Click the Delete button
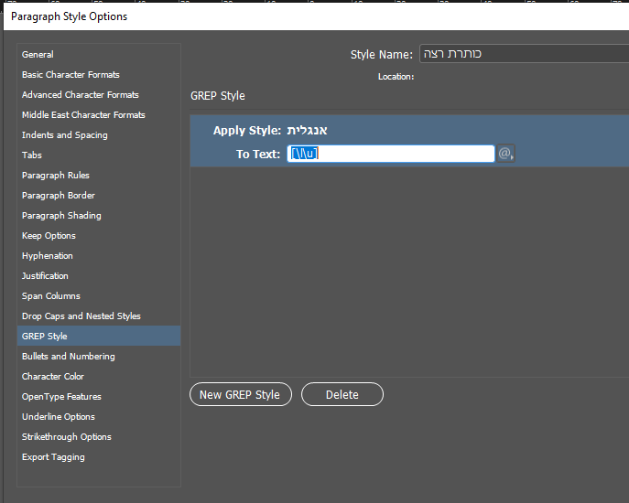 [x=342, y=394]
